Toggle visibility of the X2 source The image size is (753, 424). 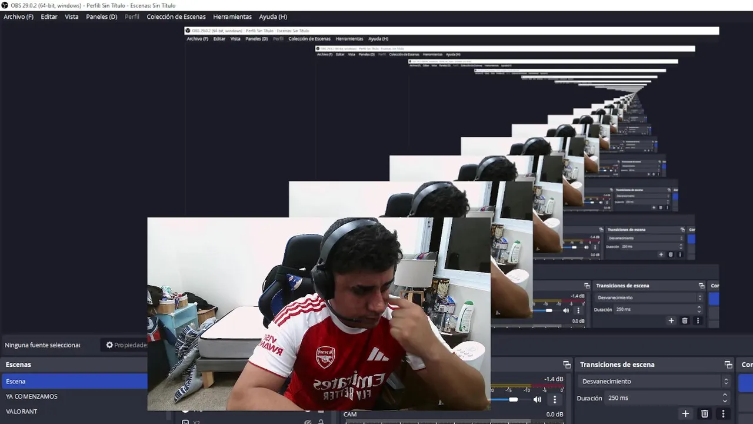click(x=307, y=422)
